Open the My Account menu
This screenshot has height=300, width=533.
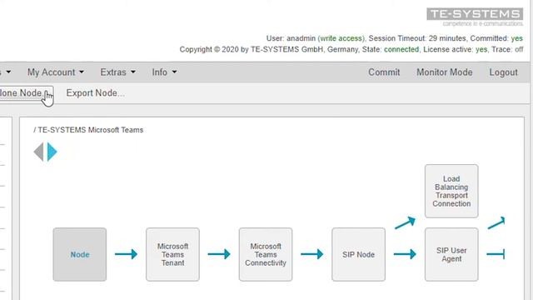(56, 72)
